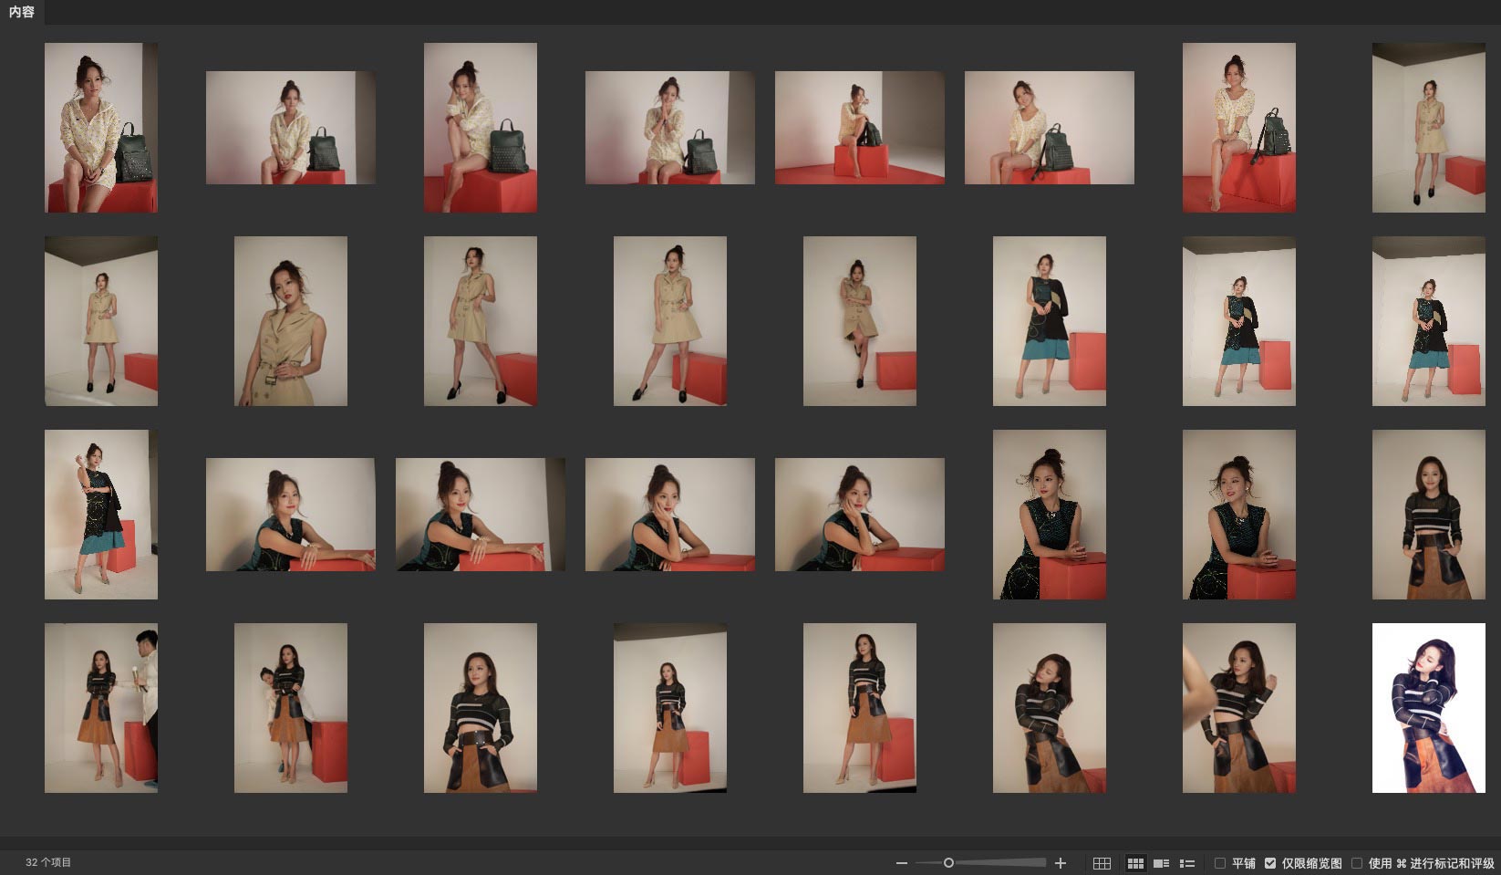Uncheck the 仅限缩览图 option

coord(1270,863)
